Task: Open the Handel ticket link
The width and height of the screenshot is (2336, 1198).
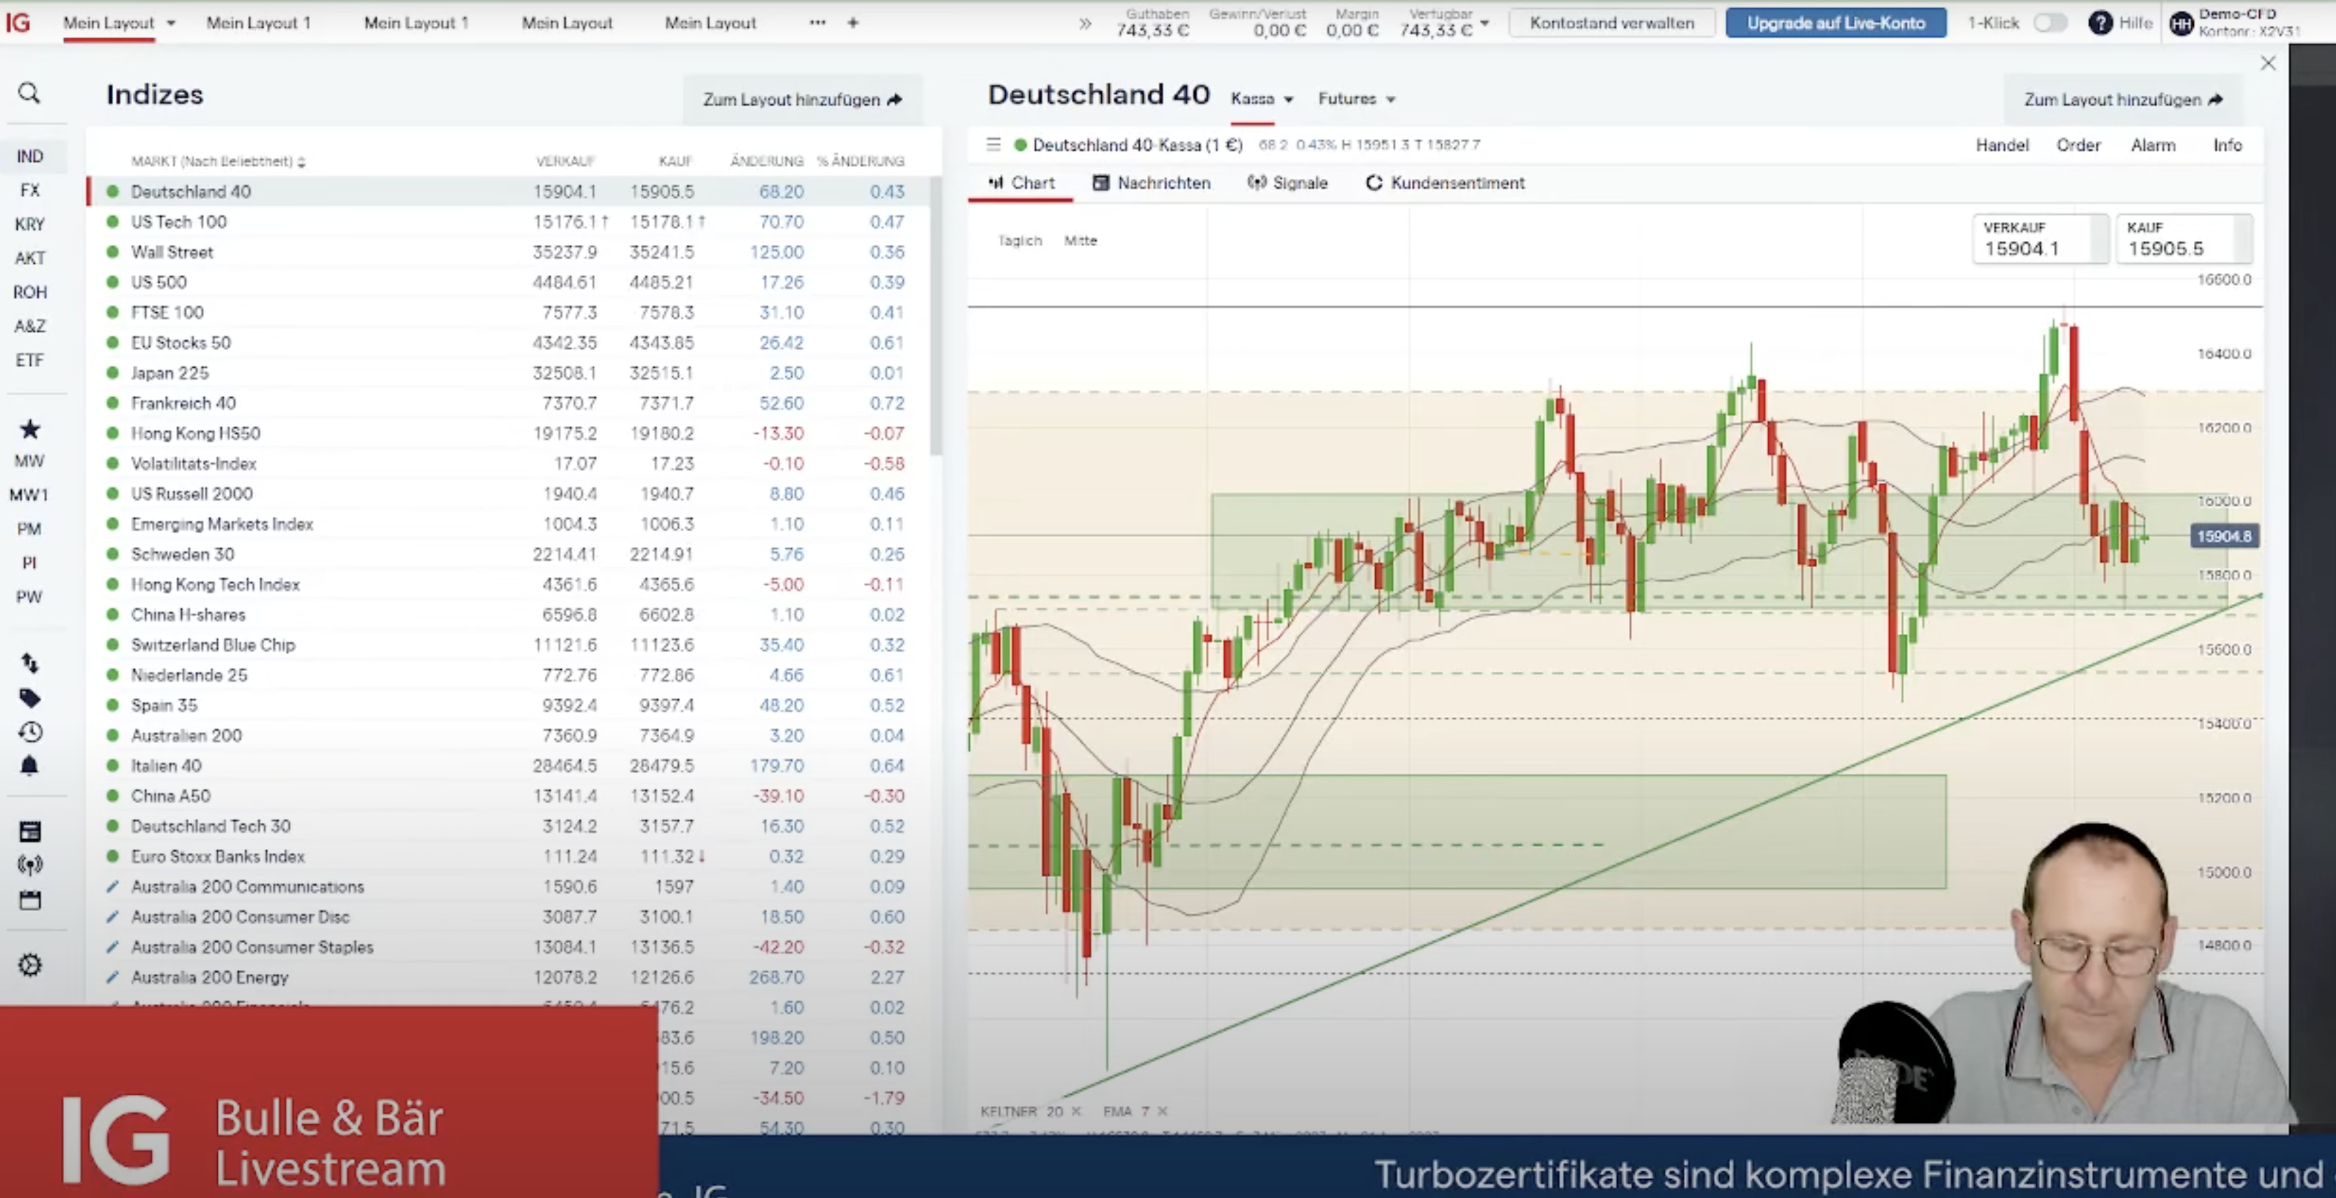Action: 2001,145
